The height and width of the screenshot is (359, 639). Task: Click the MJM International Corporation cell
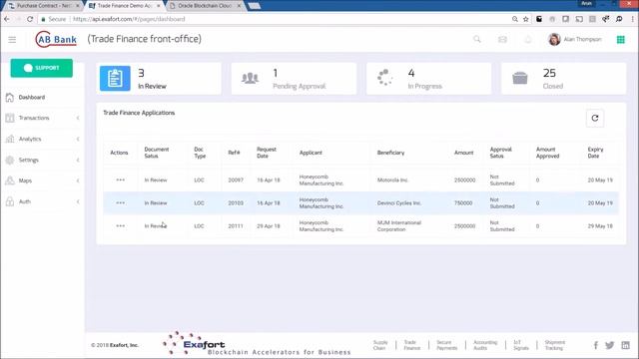pos(399,226)
